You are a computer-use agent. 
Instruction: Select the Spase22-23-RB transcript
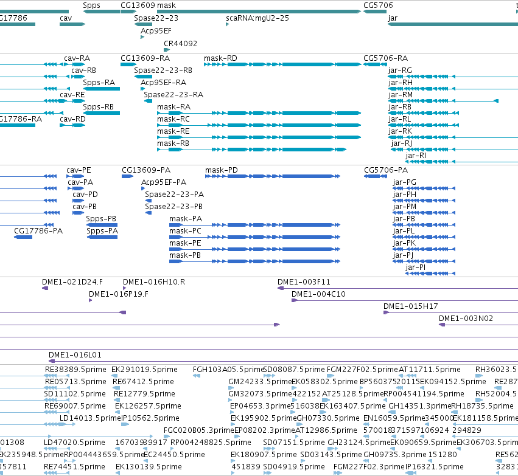point(163,71)
